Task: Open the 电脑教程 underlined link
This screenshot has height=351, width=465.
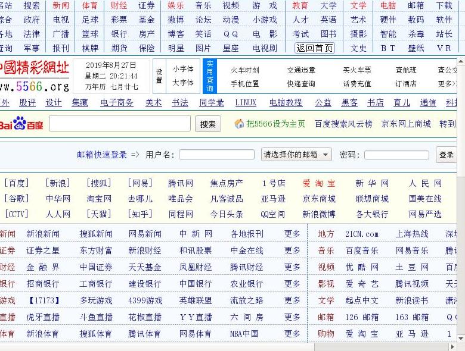Action: [x=286, y=103]
